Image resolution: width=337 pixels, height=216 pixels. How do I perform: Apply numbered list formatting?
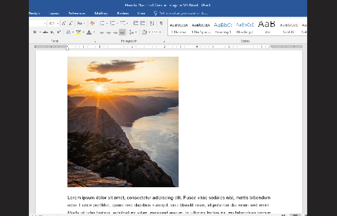(112, 23)
